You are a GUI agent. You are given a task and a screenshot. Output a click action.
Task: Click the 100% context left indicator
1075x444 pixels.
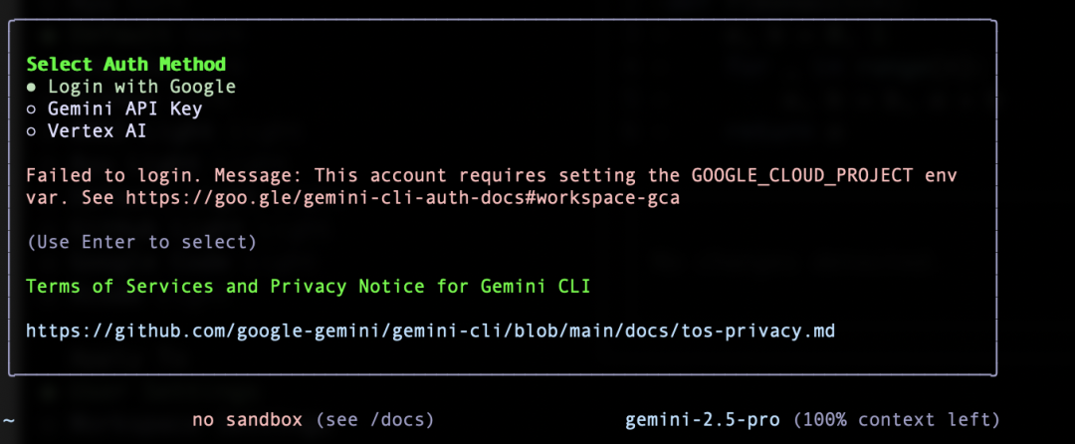(x=896, y=419)
